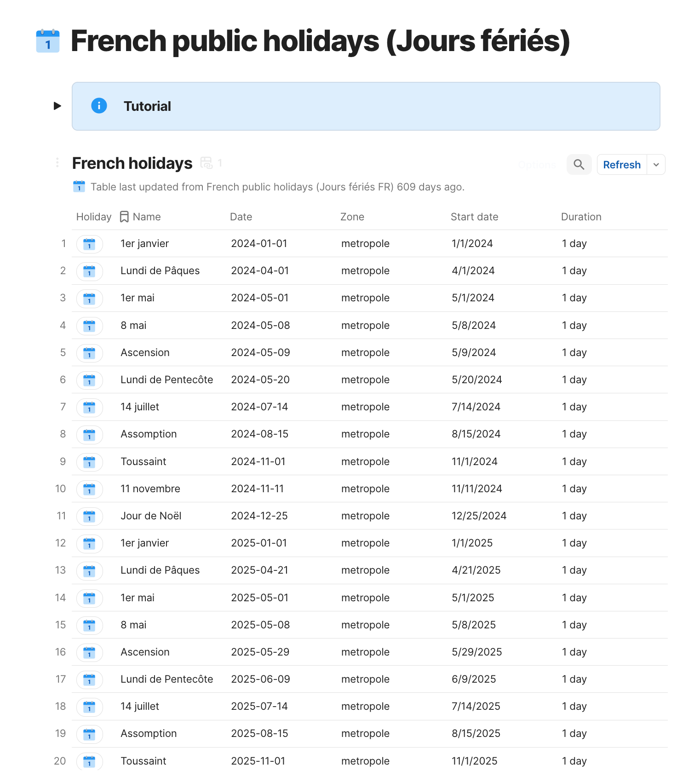Open the Refresh dropdown arrow
This screenshot has height=771, width=677.
pyautogui.click(x=656, y=165)
